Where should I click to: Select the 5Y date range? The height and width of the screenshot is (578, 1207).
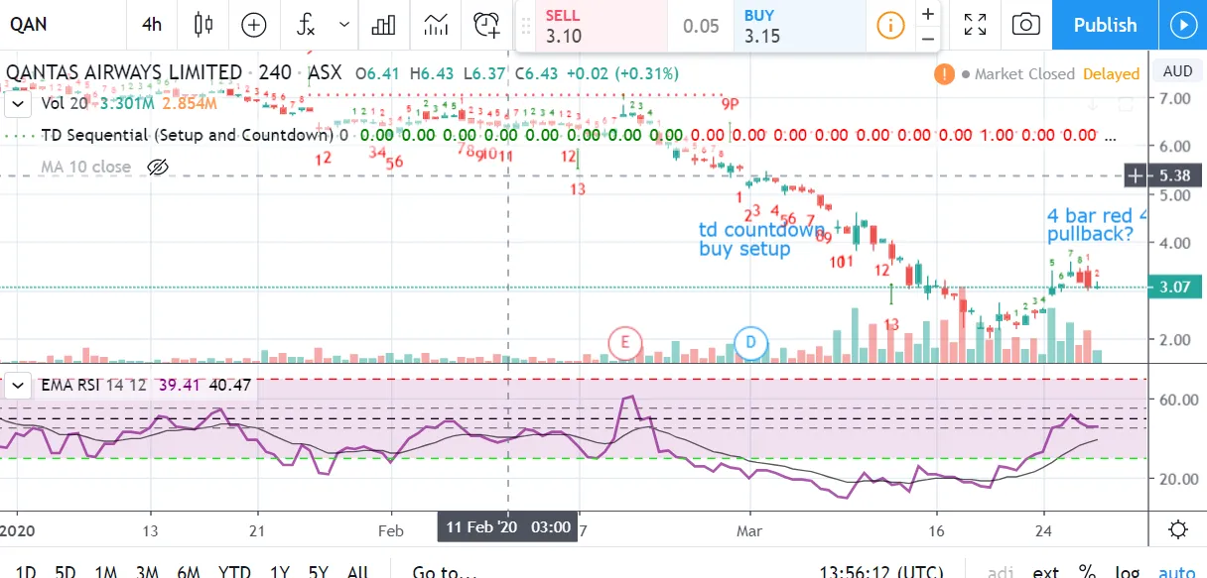[318, 572]
